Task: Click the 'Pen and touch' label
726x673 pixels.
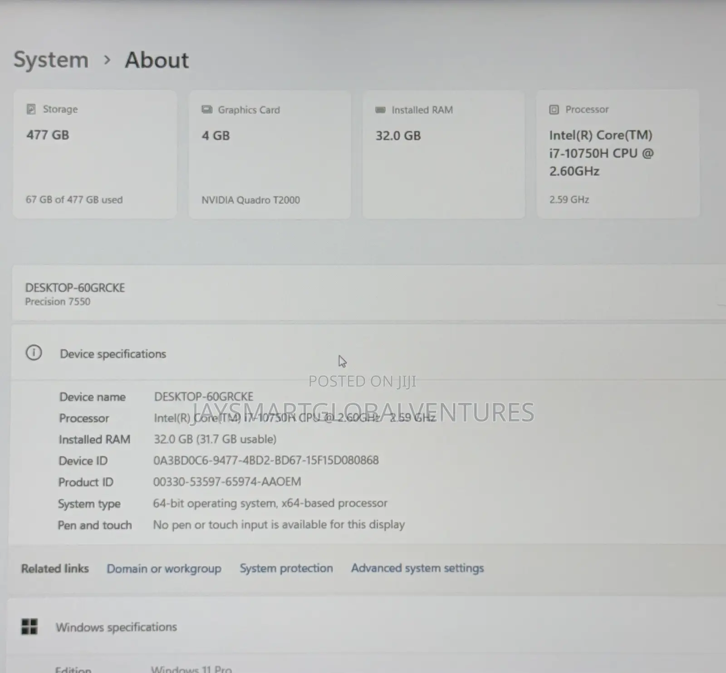Action: click(x=94, y=525)
